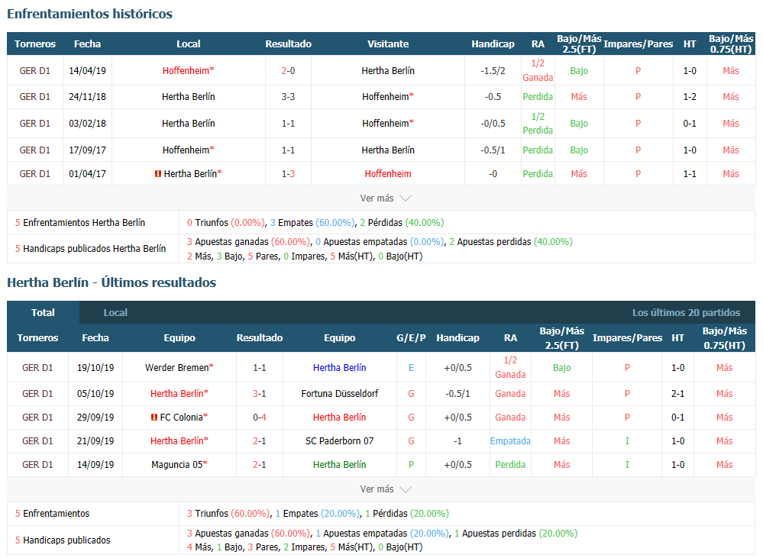The height and width of the screenshot is (558, 763).
Task: Click Bajo in the Werder Bremen row
Action: 561,368
